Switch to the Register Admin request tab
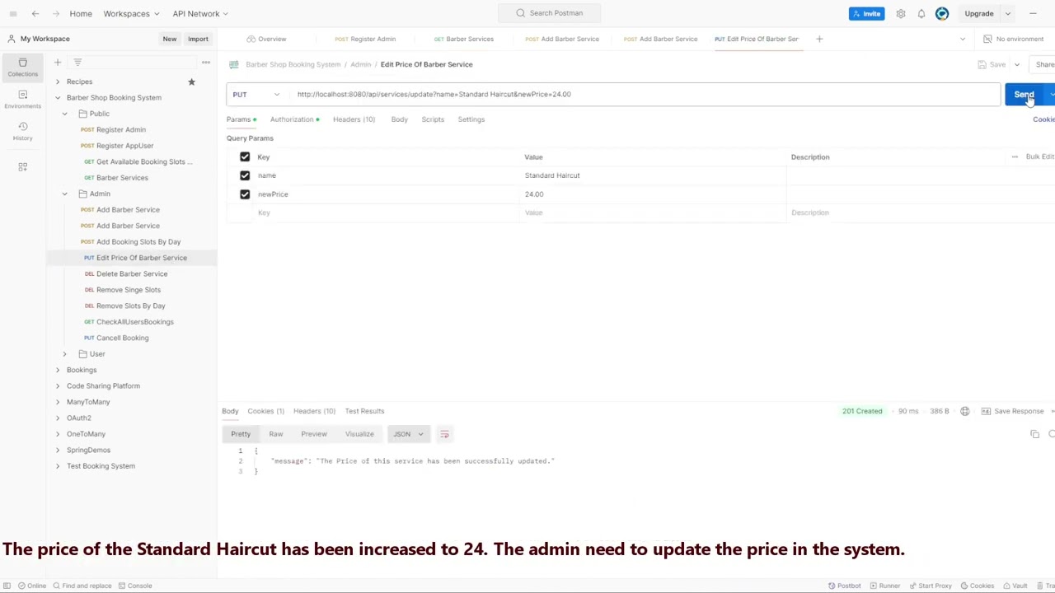Screen dimensions: 1055x593 [x=365, y=39]
